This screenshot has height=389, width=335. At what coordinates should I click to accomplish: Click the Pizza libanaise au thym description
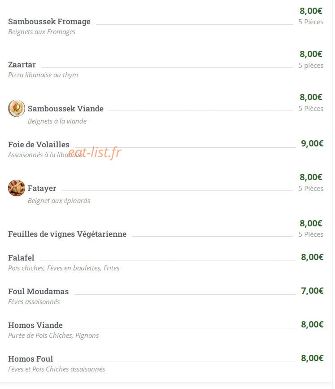[43, 75]
